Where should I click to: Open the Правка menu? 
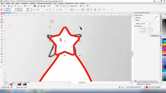point(8,3)
